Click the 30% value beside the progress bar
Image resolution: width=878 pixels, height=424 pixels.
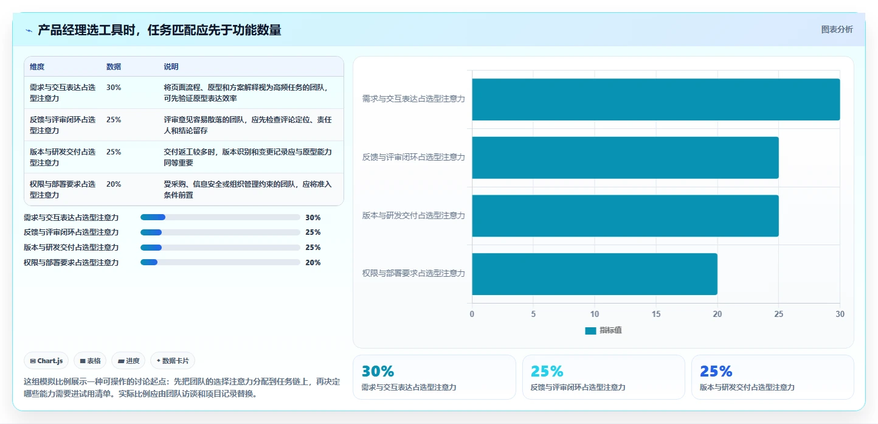[313, 217]
